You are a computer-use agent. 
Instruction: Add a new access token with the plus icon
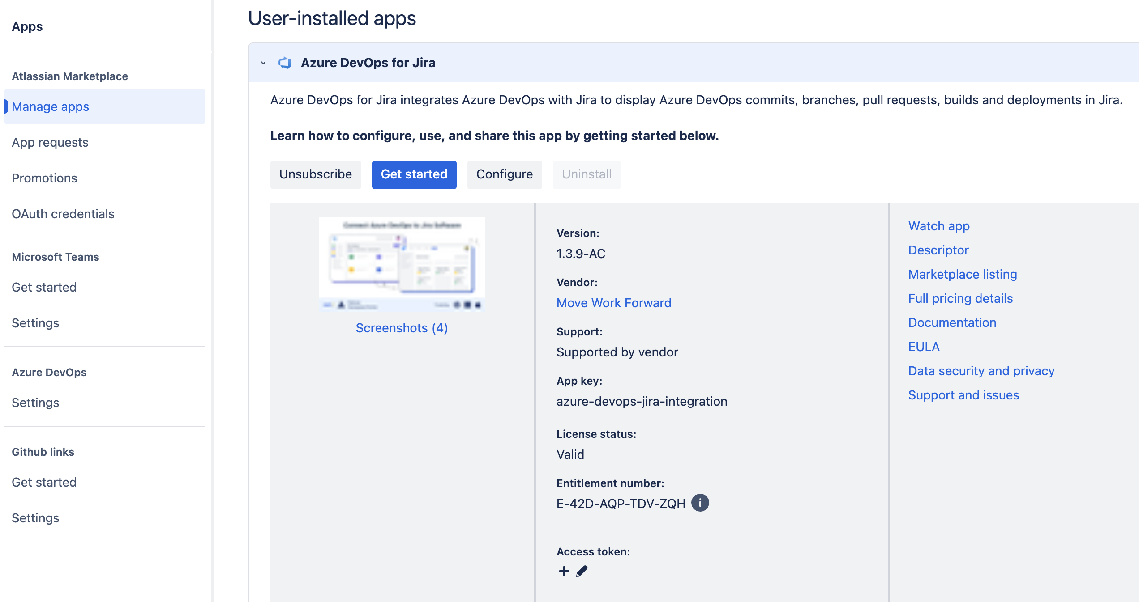pos(563,571)
